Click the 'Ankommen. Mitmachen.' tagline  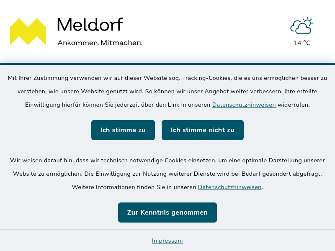coord(100,43)
